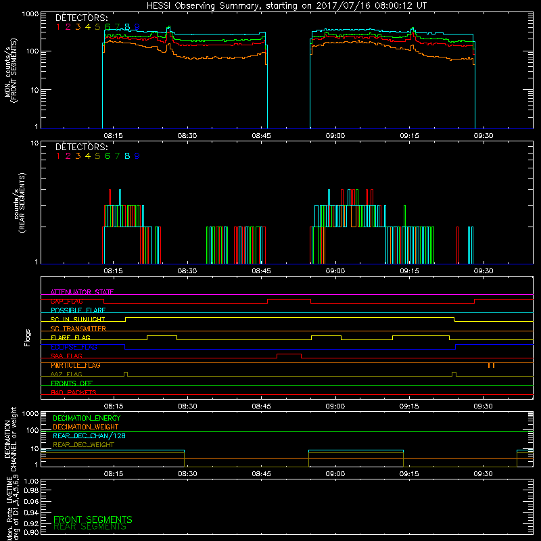This screenshot has height=541, width=541.
Task: Select DETECTORS: legend heading in rear segments plot
Action: coord(81,147)
